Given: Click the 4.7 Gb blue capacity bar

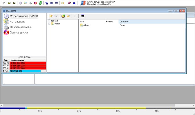Looking at the screenshot, I should coord(25,71).
